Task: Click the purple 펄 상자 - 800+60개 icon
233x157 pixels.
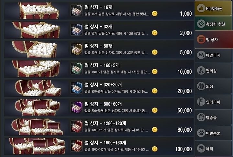Action: 76,107
